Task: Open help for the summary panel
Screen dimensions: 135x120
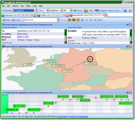Action: coord(127,25)
